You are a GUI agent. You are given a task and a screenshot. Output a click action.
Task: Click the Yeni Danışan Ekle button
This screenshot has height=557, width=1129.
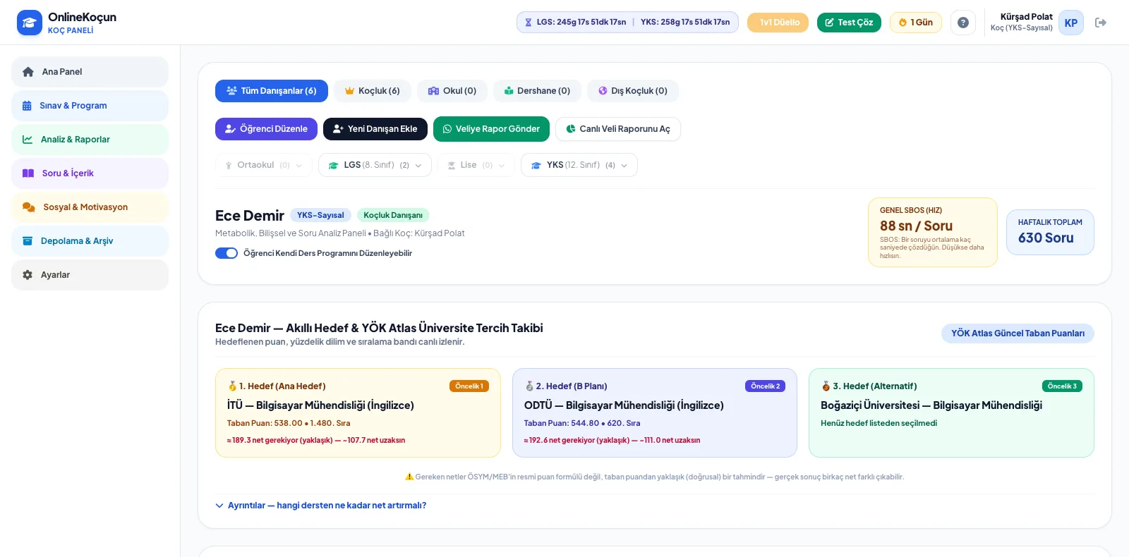coord(375,129)
